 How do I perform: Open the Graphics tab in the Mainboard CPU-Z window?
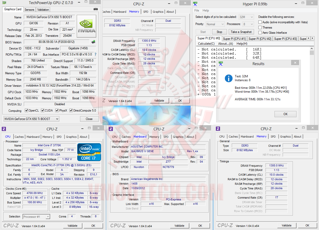click(x=178, y=137)
